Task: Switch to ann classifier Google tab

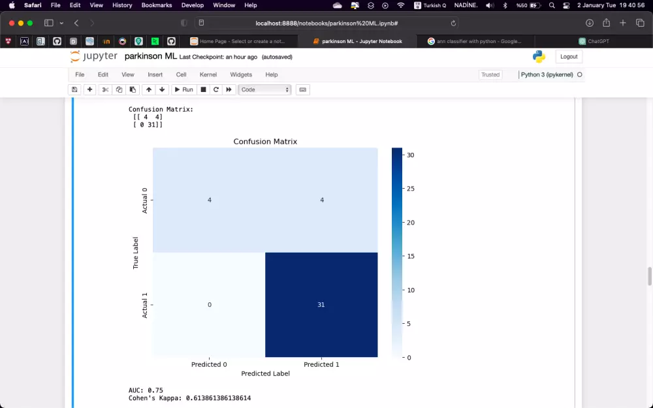Action: pos(475,41)
